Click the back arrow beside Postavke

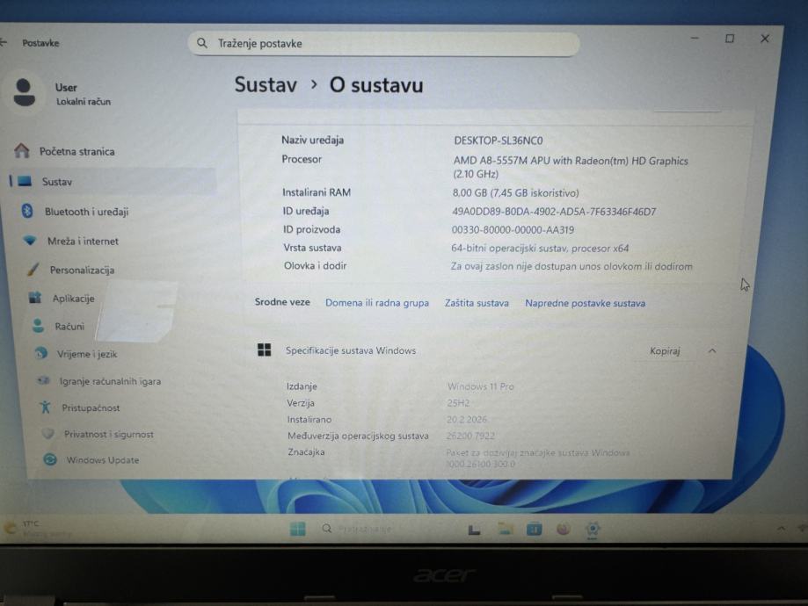(4, 43)
